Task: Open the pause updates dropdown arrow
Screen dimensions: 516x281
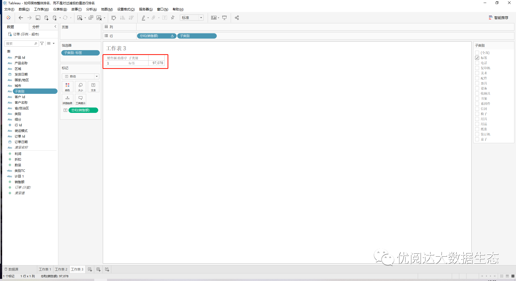Action: [x=60, y=18]
